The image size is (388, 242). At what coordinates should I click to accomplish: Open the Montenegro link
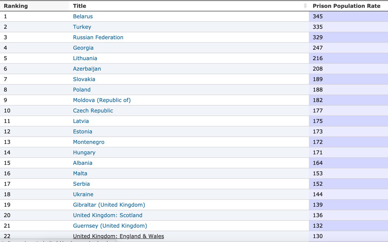point(89,142)
